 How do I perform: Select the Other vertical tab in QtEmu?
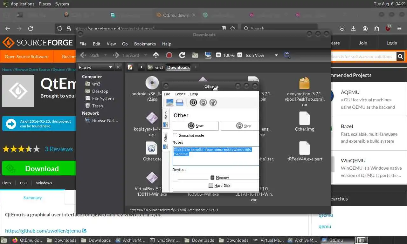click(x=165, y=141)
